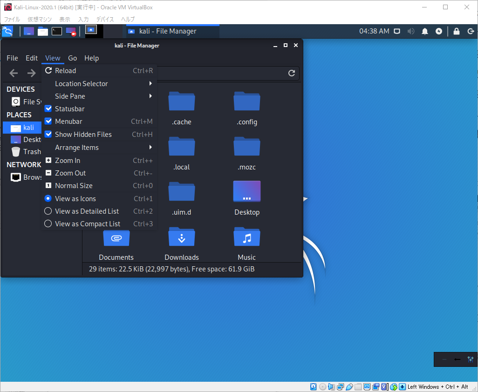Select kali in Places sidebar
The image size is (478, 392).
(22, 127)
